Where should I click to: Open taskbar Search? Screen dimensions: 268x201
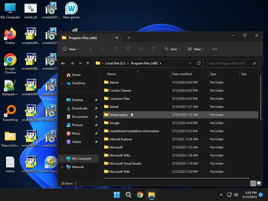point(128,195)
